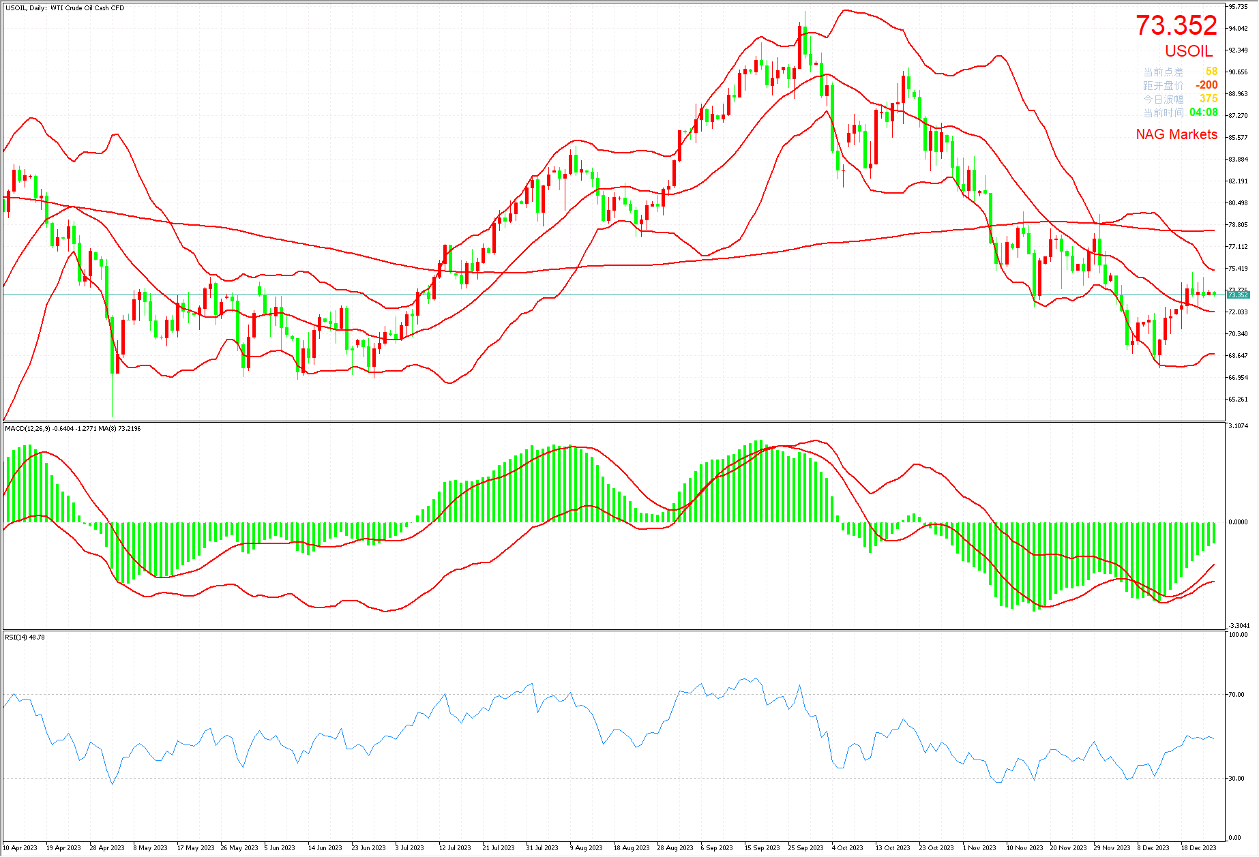Click the 13 Oct 2023 date label

(x=893, y=848)
